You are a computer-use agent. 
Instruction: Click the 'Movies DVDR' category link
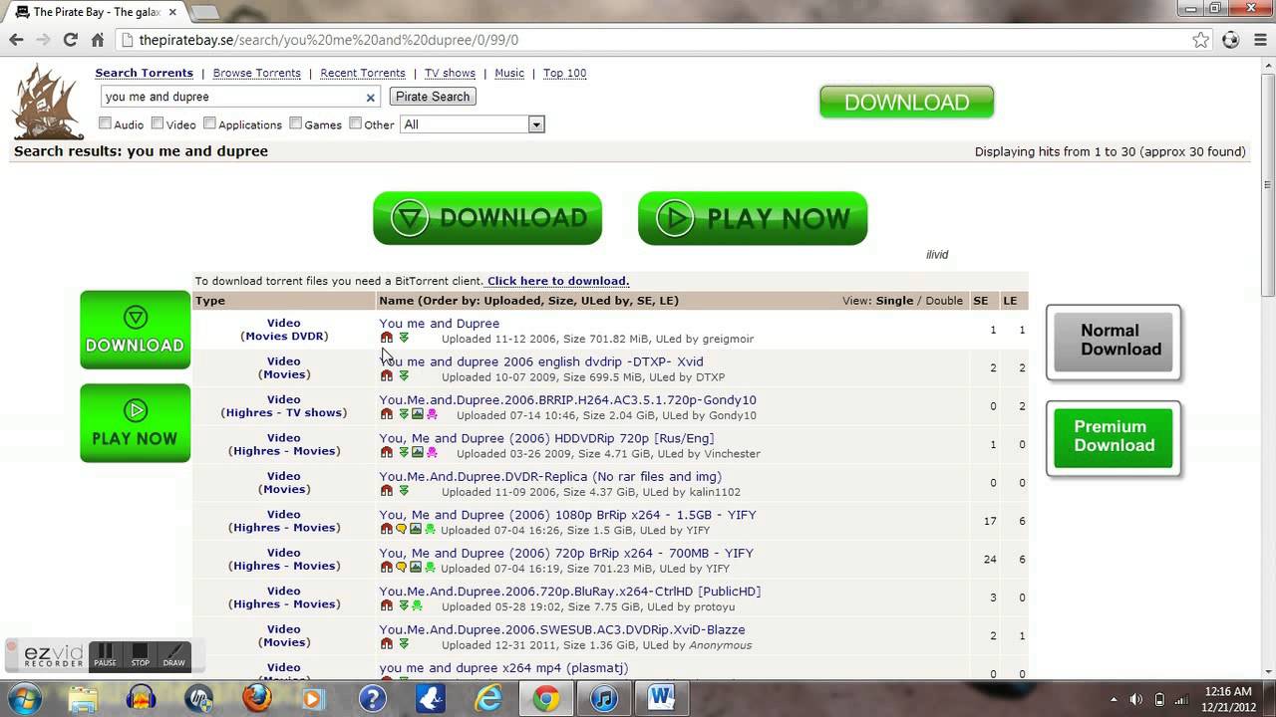pos(284,336)
